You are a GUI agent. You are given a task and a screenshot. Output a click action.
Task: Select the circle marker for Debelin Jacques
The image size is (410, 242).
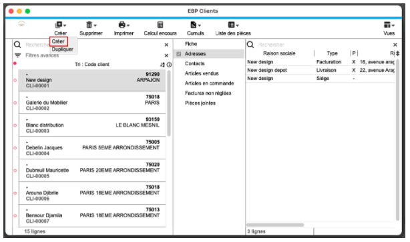(x=15, y=148)
